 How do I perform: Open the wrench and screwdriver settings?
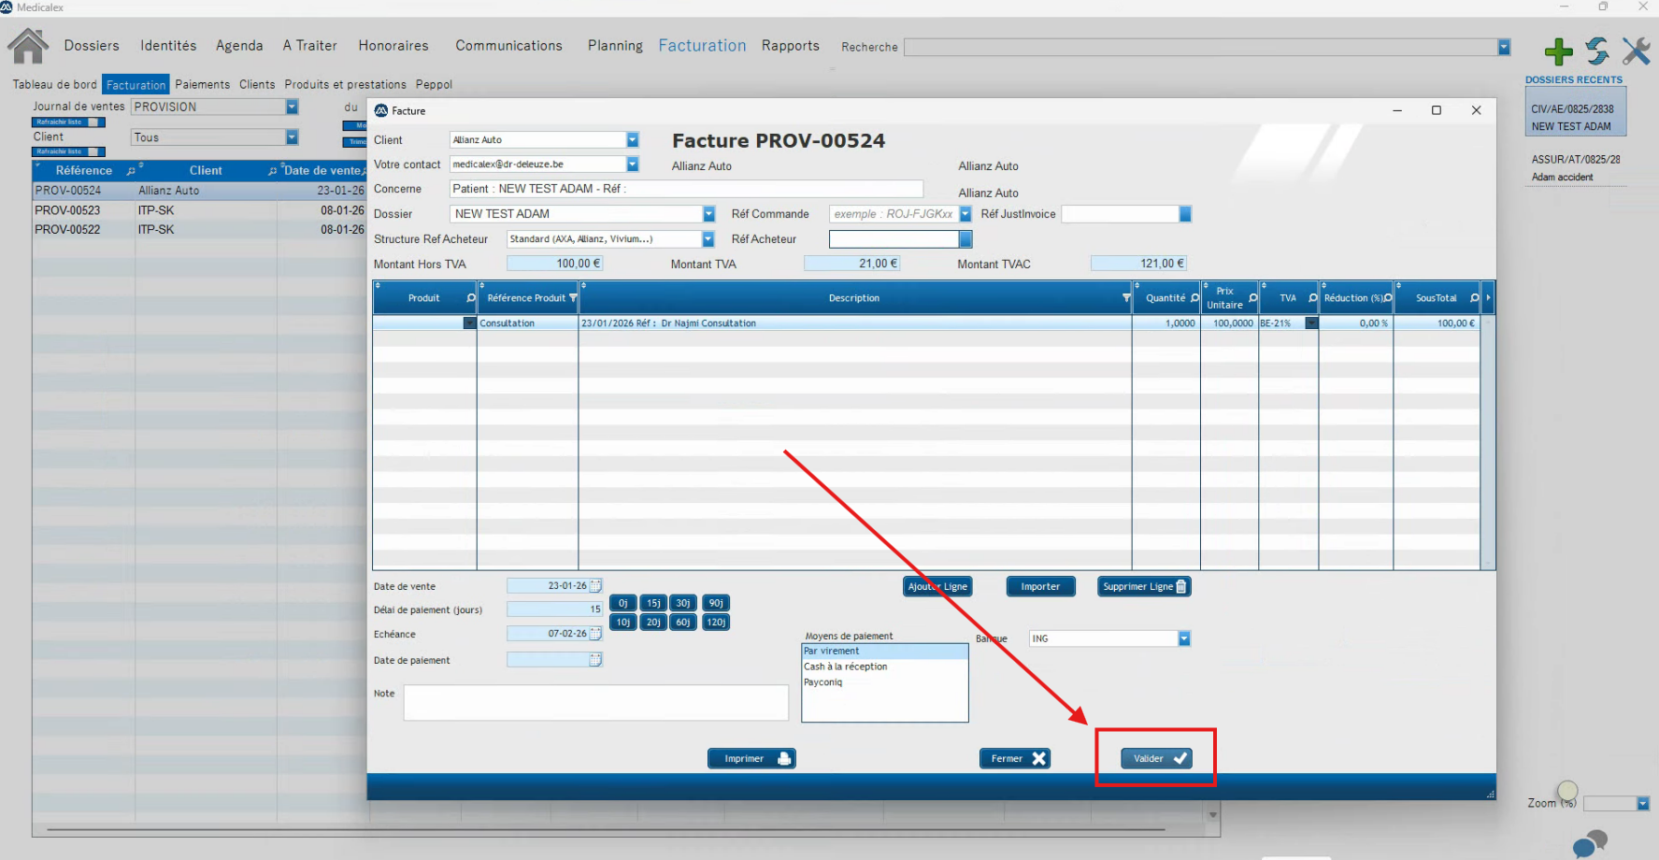point(1636,50)
